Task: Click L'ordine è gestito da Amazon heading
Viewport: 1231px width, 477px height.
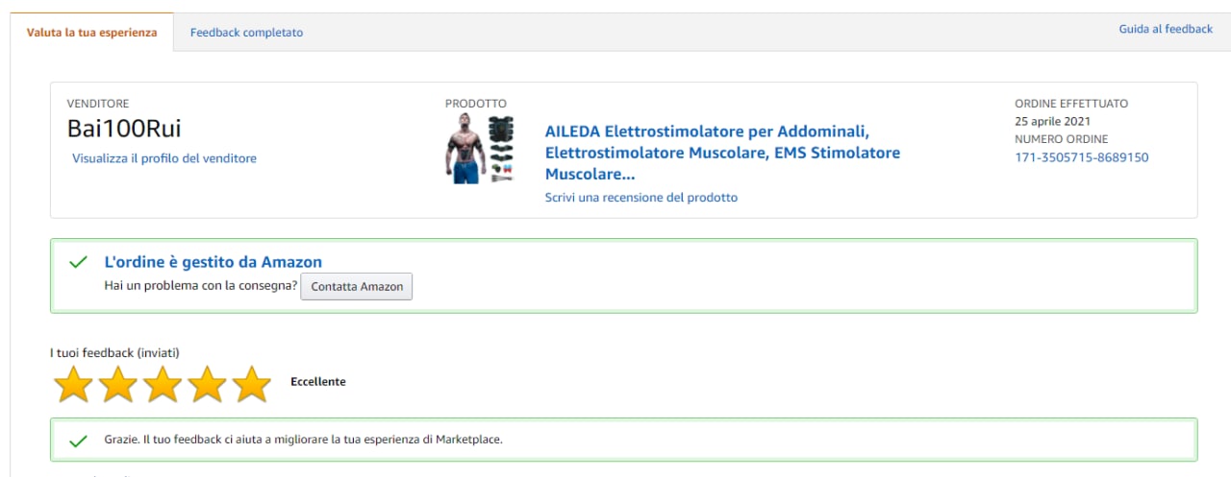Action: tap(213, 262)
